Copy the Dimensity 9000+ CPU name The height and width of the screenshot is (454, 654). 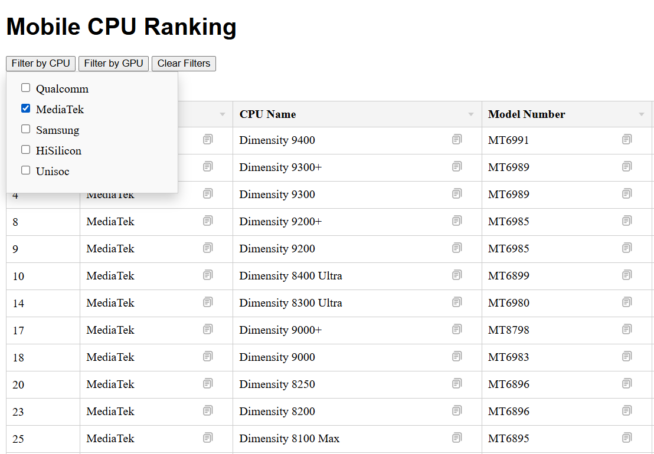tap(457, 330)
